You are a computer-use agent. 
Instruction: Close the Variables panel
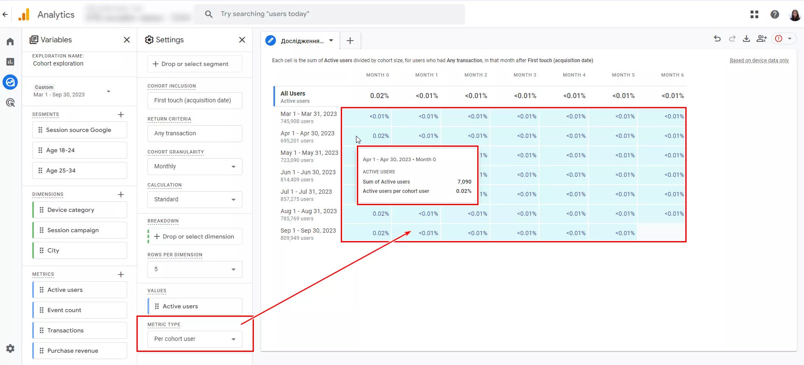(x=127, y=40)
